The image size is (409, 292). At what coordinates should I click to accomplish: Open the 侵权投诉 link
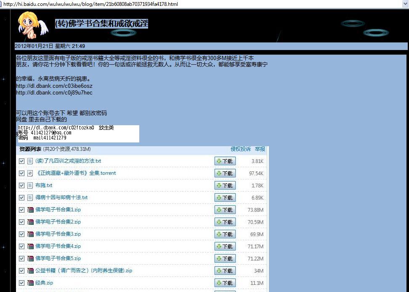[240, 149]
